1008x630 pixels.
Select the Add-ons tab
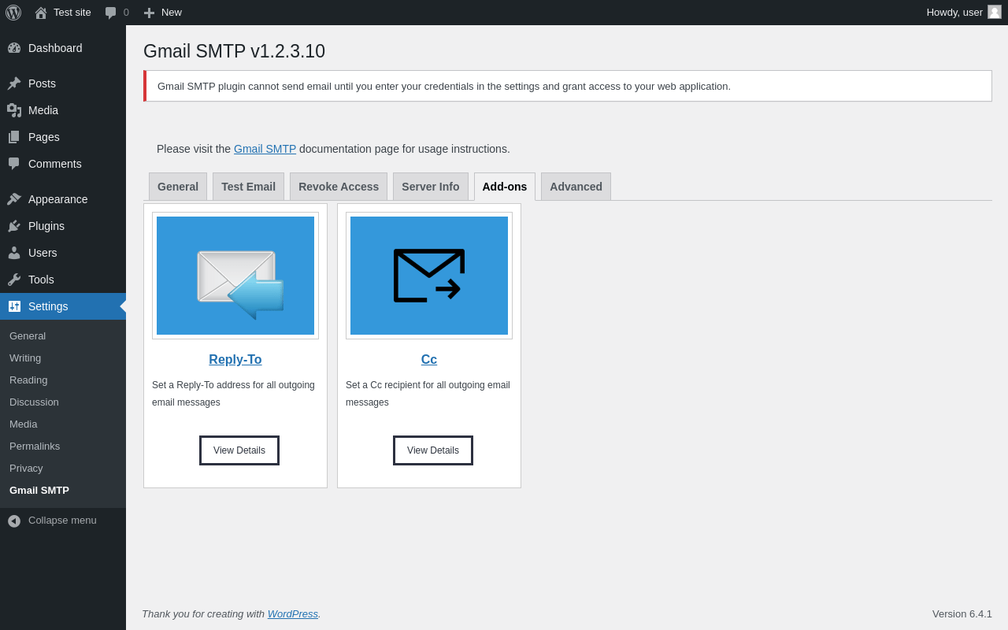tap(505, 187)
